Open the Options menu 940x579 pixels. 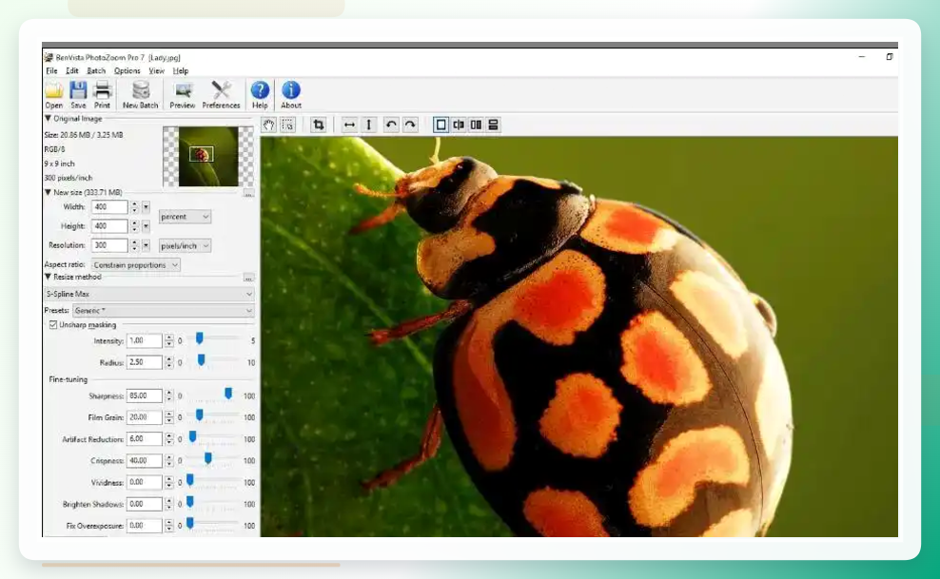coord(127,70)
